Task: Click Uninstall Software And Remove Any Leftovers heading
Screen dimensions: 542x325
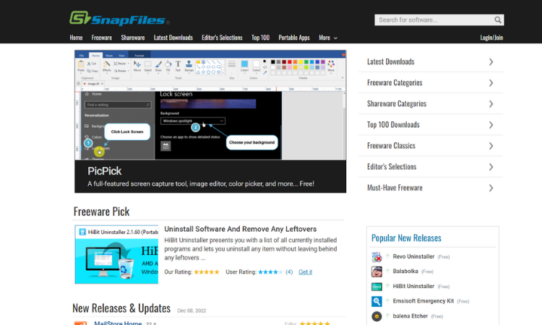Action: 240,229
